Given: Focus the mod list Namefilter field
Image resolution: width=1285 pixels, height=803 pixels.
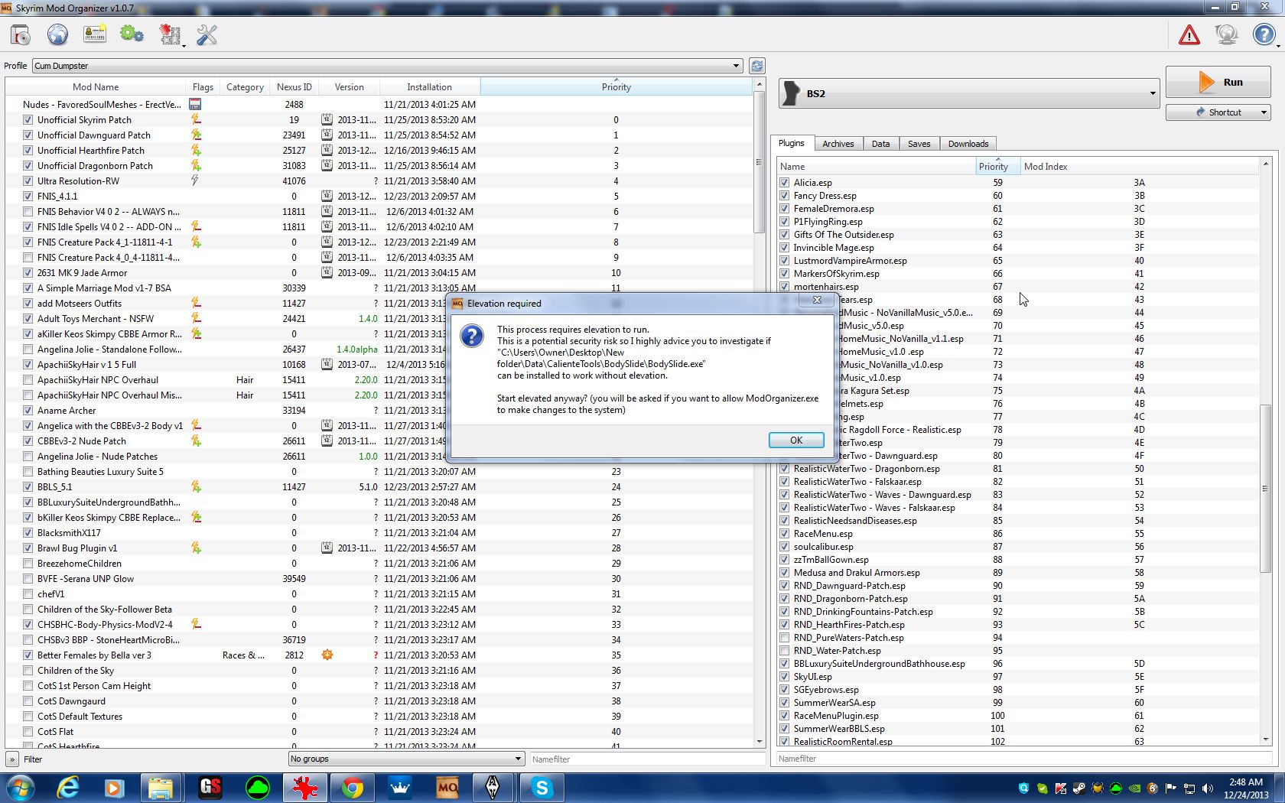Looking at the screenshot, I should (x=647, y=759).
